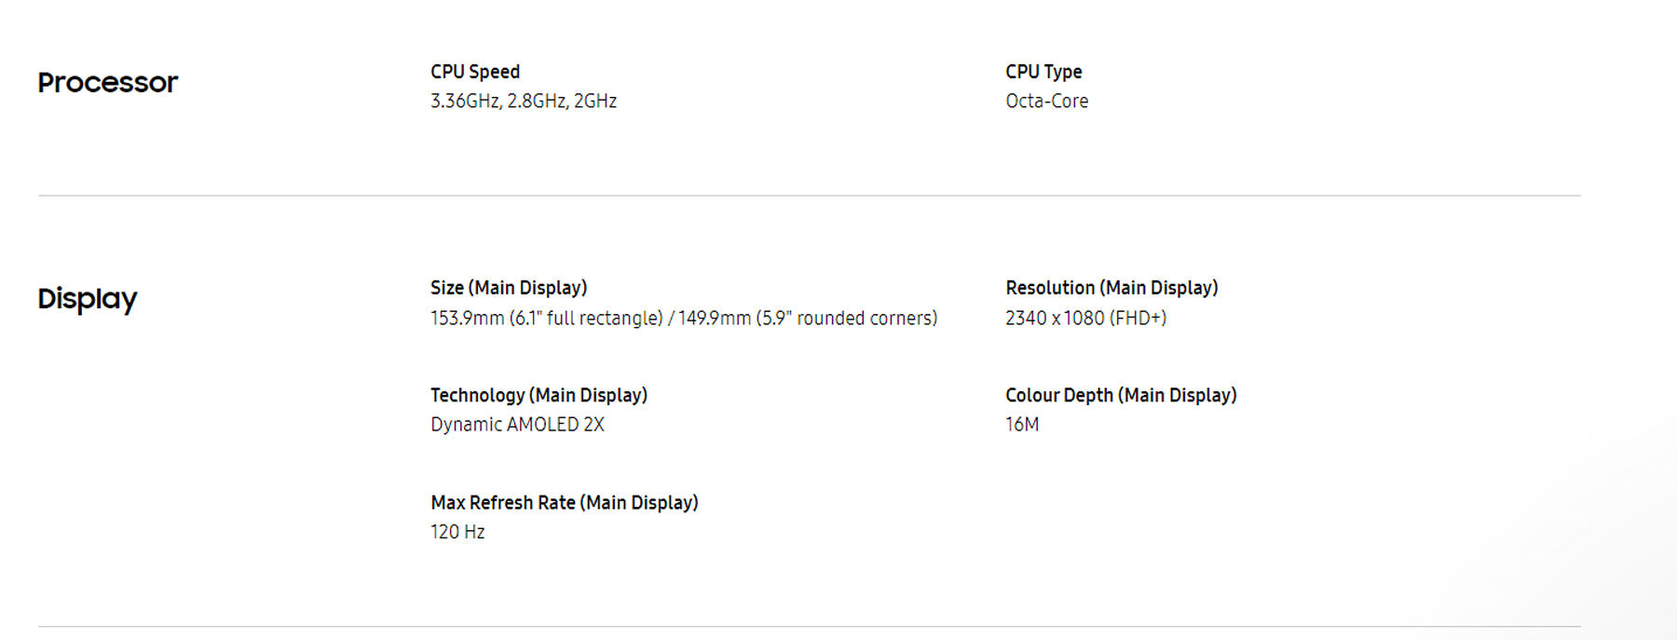Click the divider line below Processor section
Viewport: 1677px width, 640px height.
(809, 196)
